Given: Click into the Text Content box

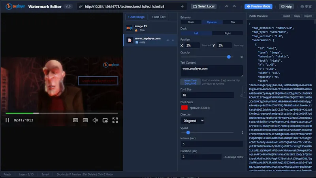Looking at the screenshot, I should pyautogui.click(x=212, y=71).
